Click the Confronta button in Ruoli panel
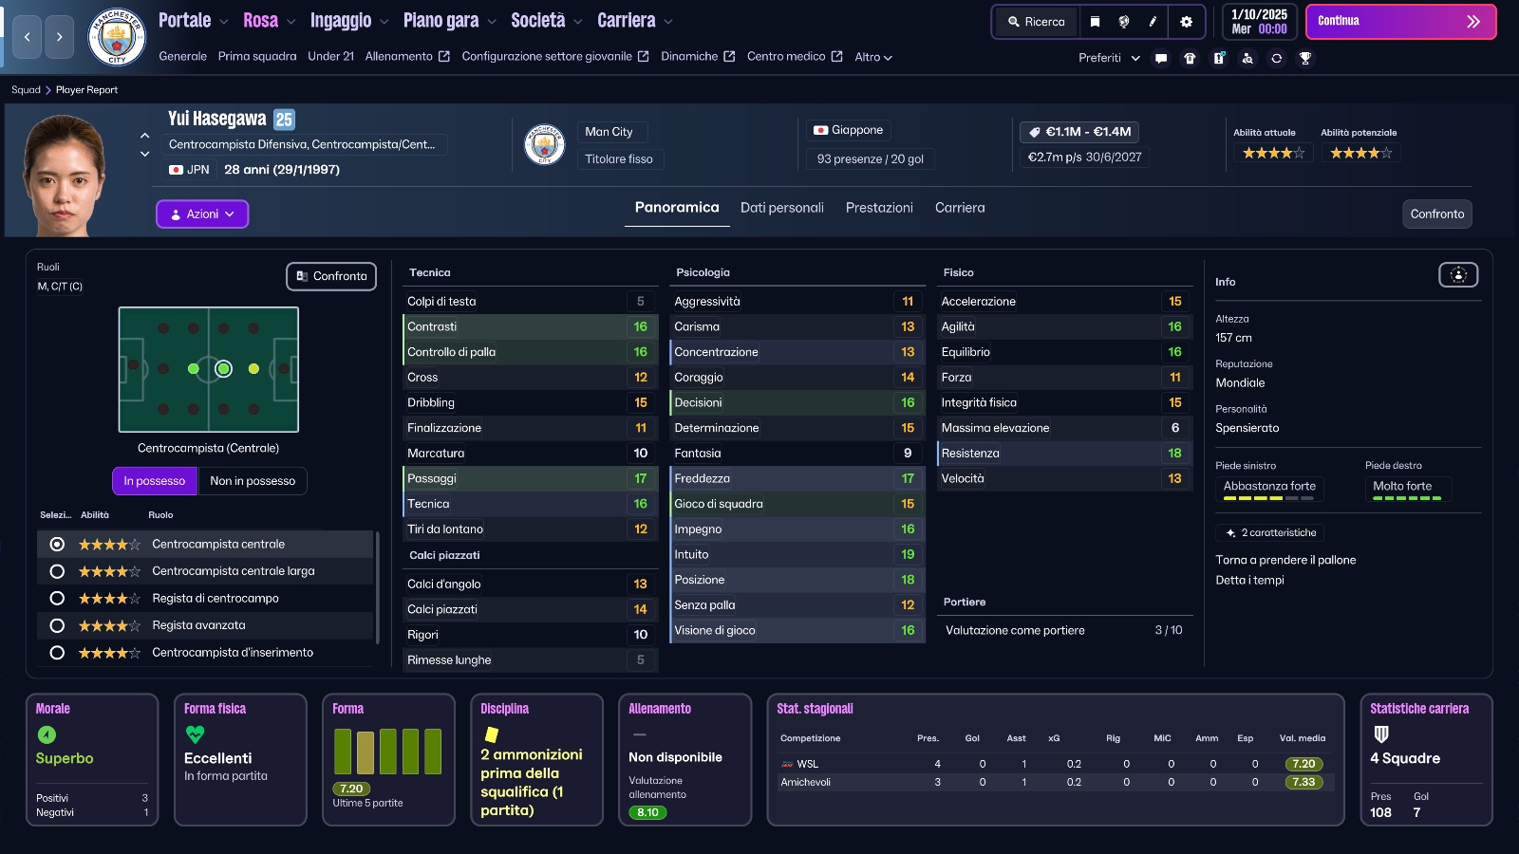The height and width of the screenshot is (854, 1519). [331, 276]
